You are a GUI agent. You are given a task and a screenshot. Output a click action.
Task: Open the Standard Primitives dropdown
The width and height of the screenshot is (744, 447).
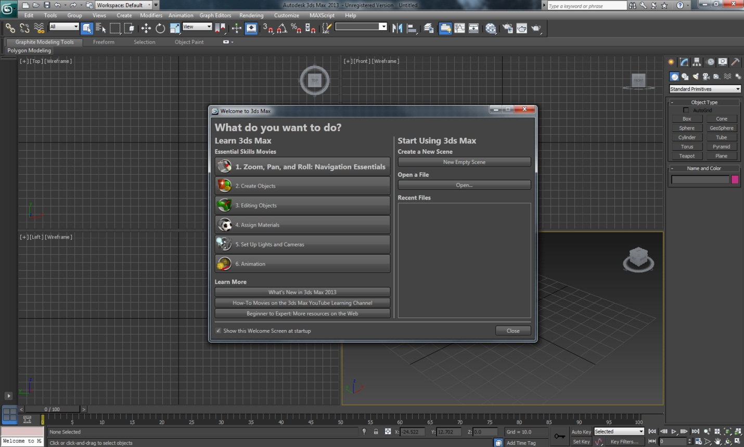705,89
